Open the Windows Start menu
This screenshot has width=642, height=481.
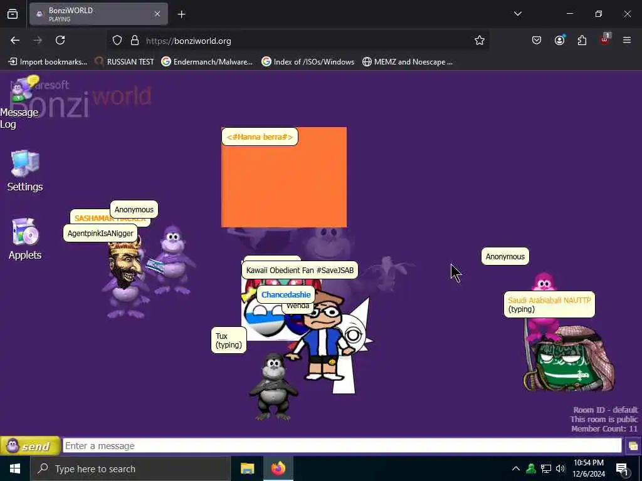pyautogui.click(x=15, y=468)
